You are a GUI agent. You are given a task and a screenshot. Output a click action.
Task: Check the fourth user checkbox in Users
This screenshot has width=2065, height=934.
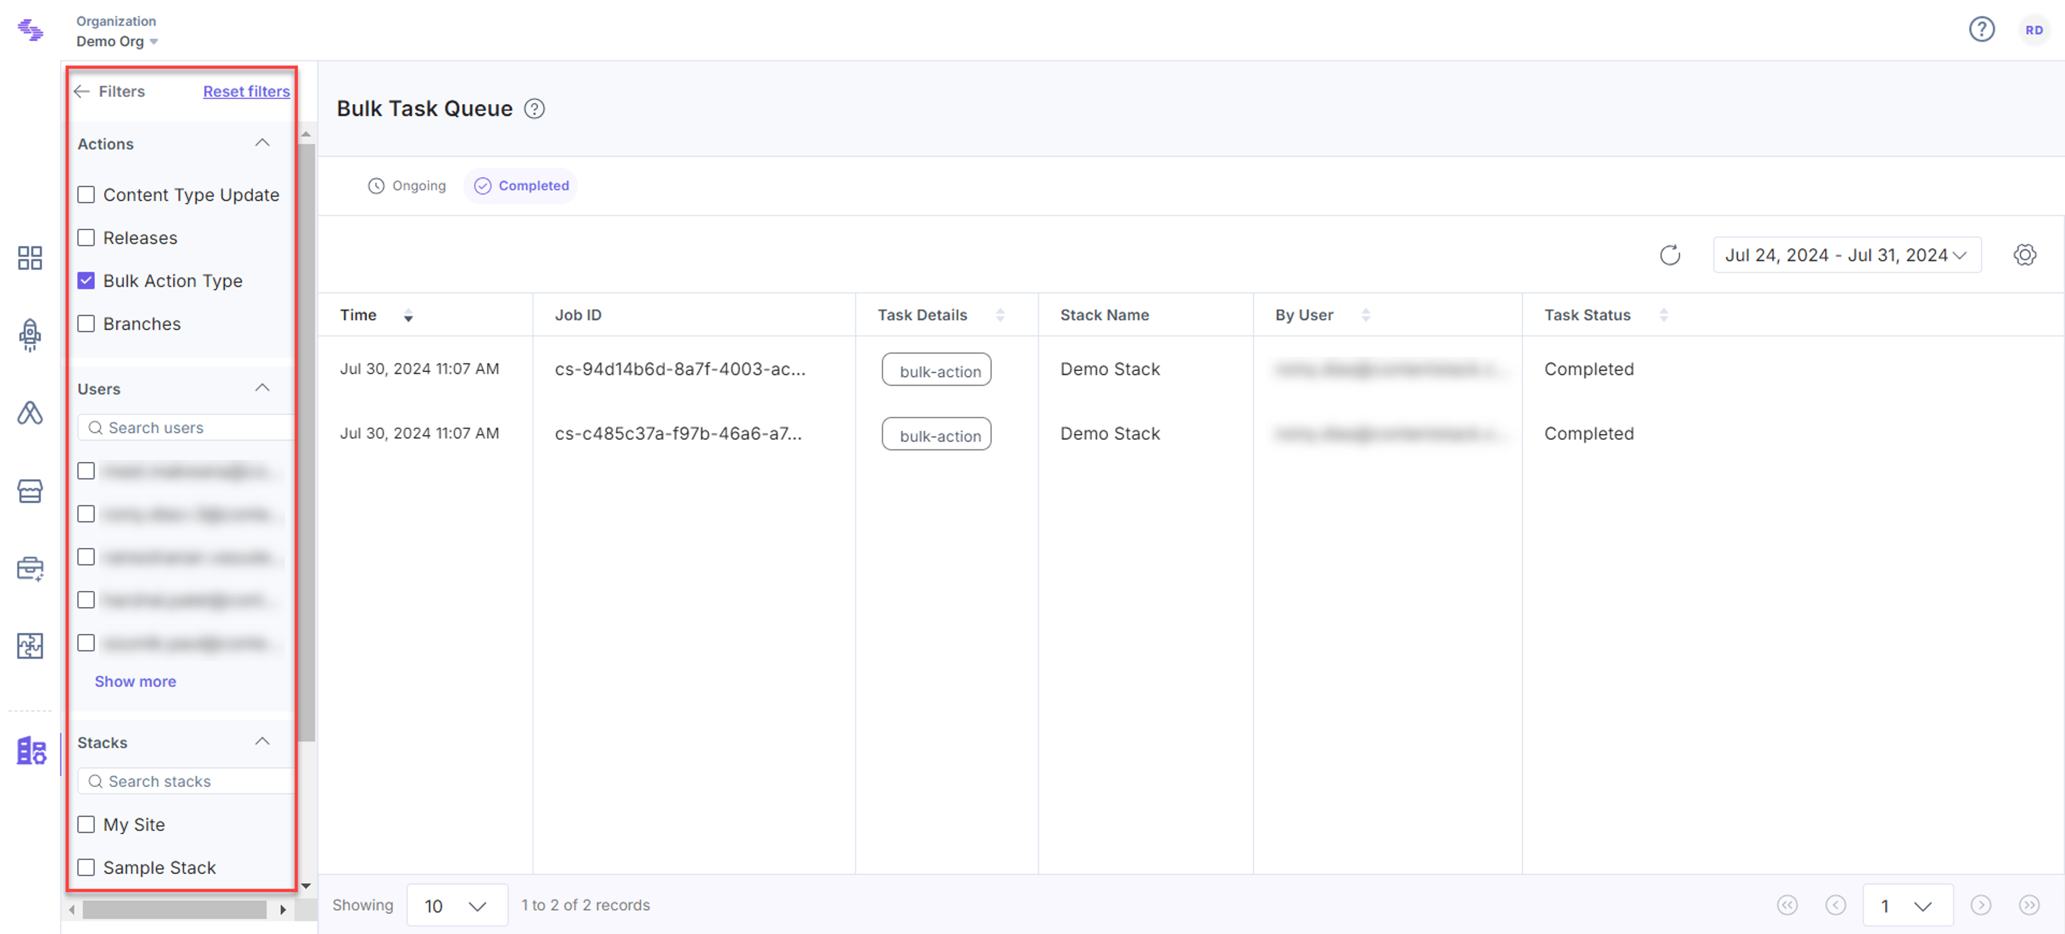pyautogui.click(x=86, y=600)
